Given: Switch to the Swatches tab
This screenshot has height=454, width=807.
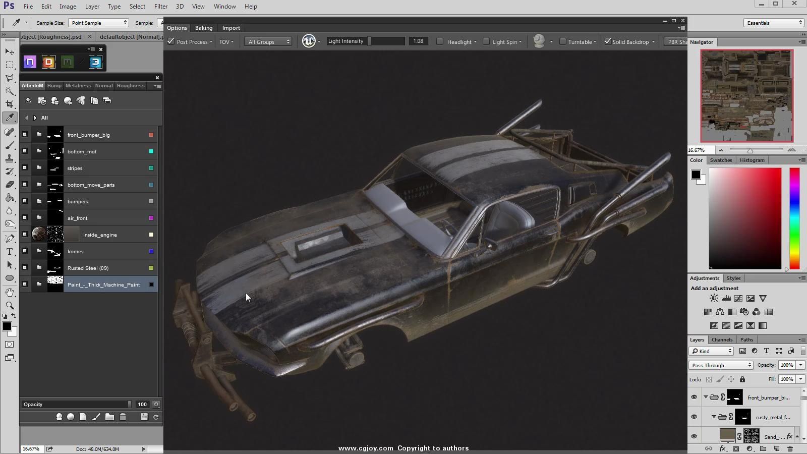Looking at the screenshot, I should point(721,160).
